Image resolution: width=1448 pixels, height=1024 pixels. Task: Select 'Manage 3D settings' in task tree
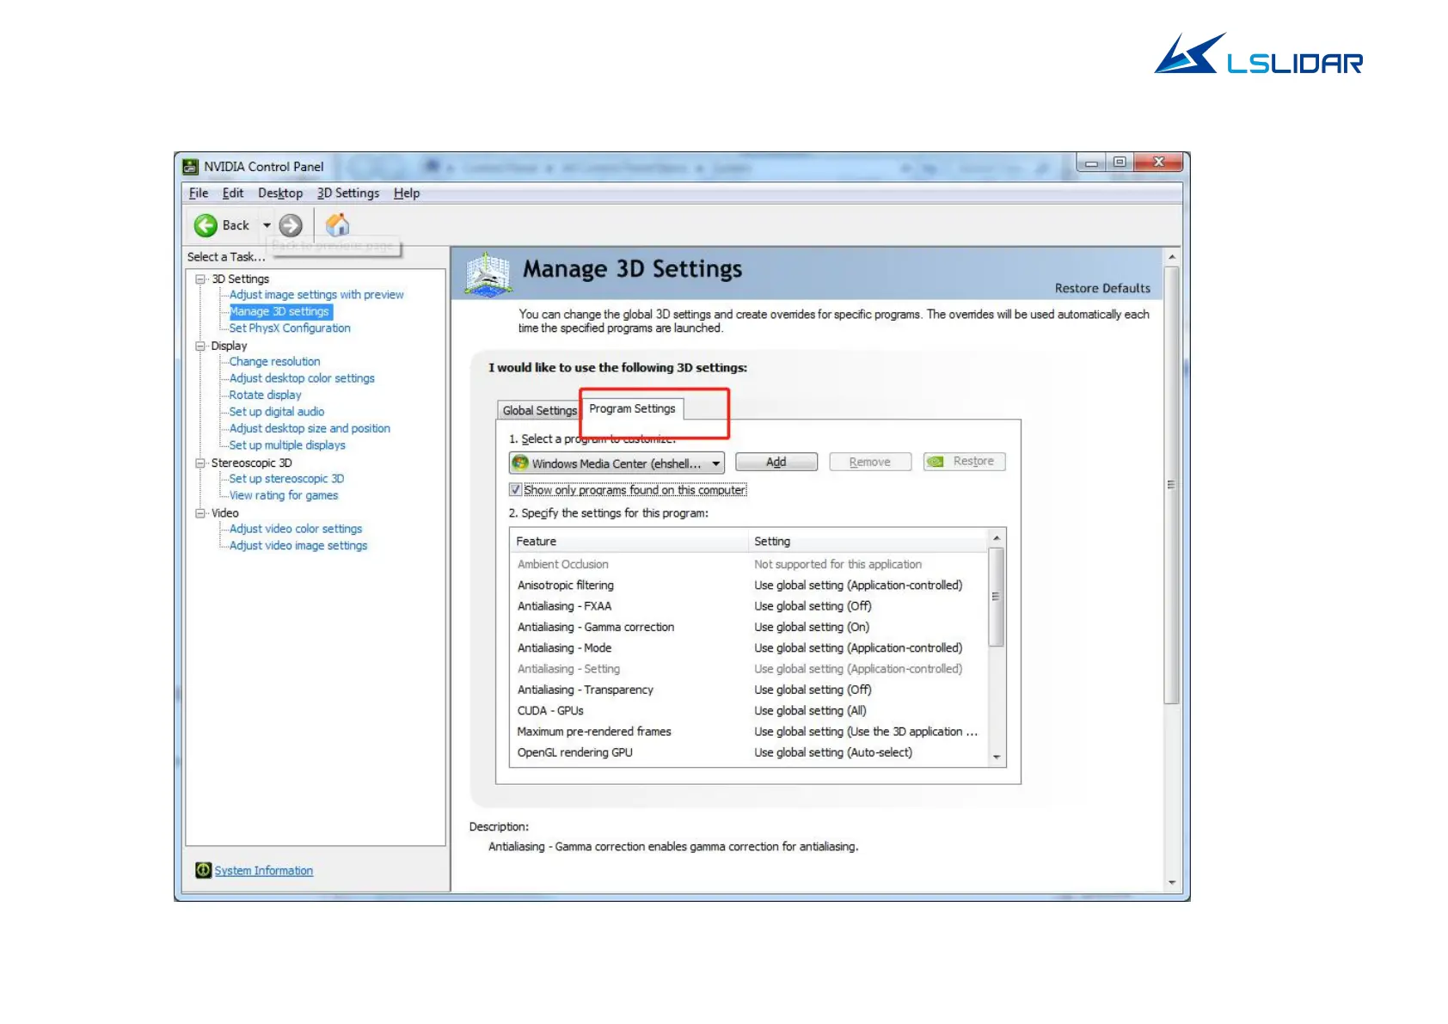[x=279, y=312]
